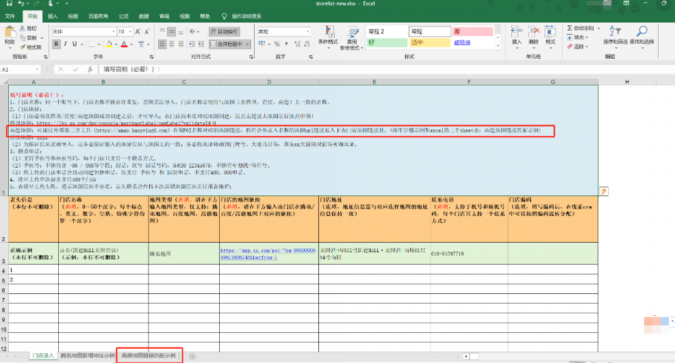The width and height of the screenshot is (675, 363).
Task: Click the Conditional Formatting (条件格式) icon
Action: click(329, 32)
